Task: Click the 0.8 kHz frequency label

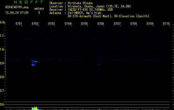Action: coord(2,77)
